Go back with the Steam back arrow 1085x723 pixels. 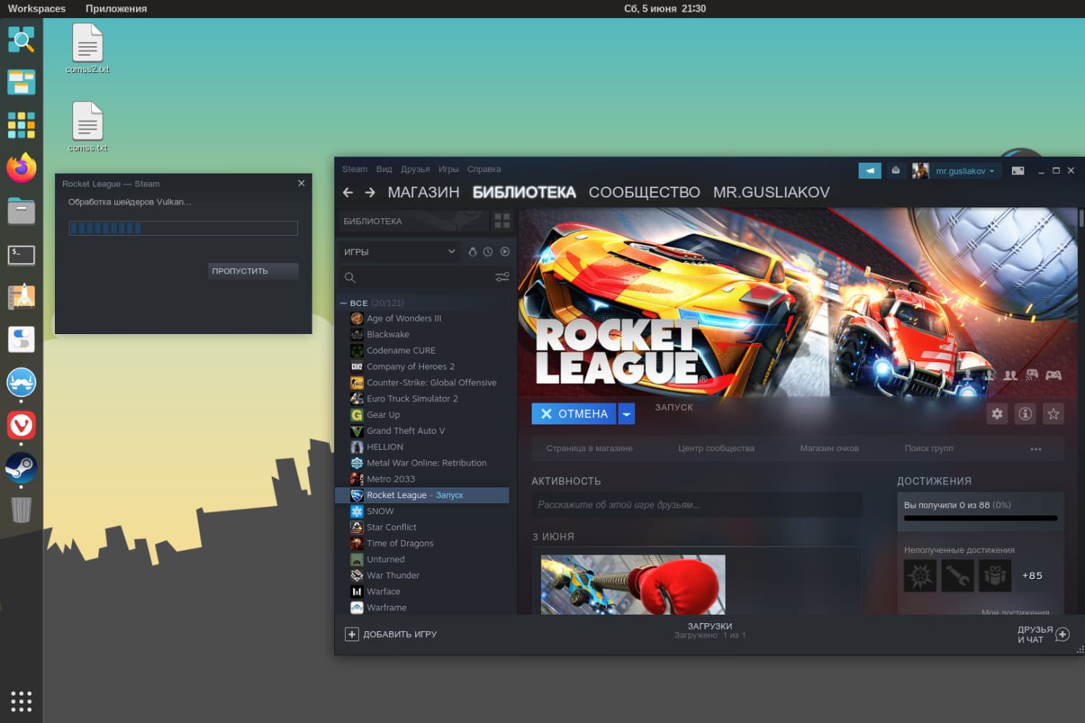coord(348,192)
